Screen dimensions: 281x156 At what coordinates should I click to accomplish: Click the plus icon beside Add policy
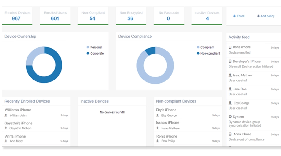pos(258,16)
